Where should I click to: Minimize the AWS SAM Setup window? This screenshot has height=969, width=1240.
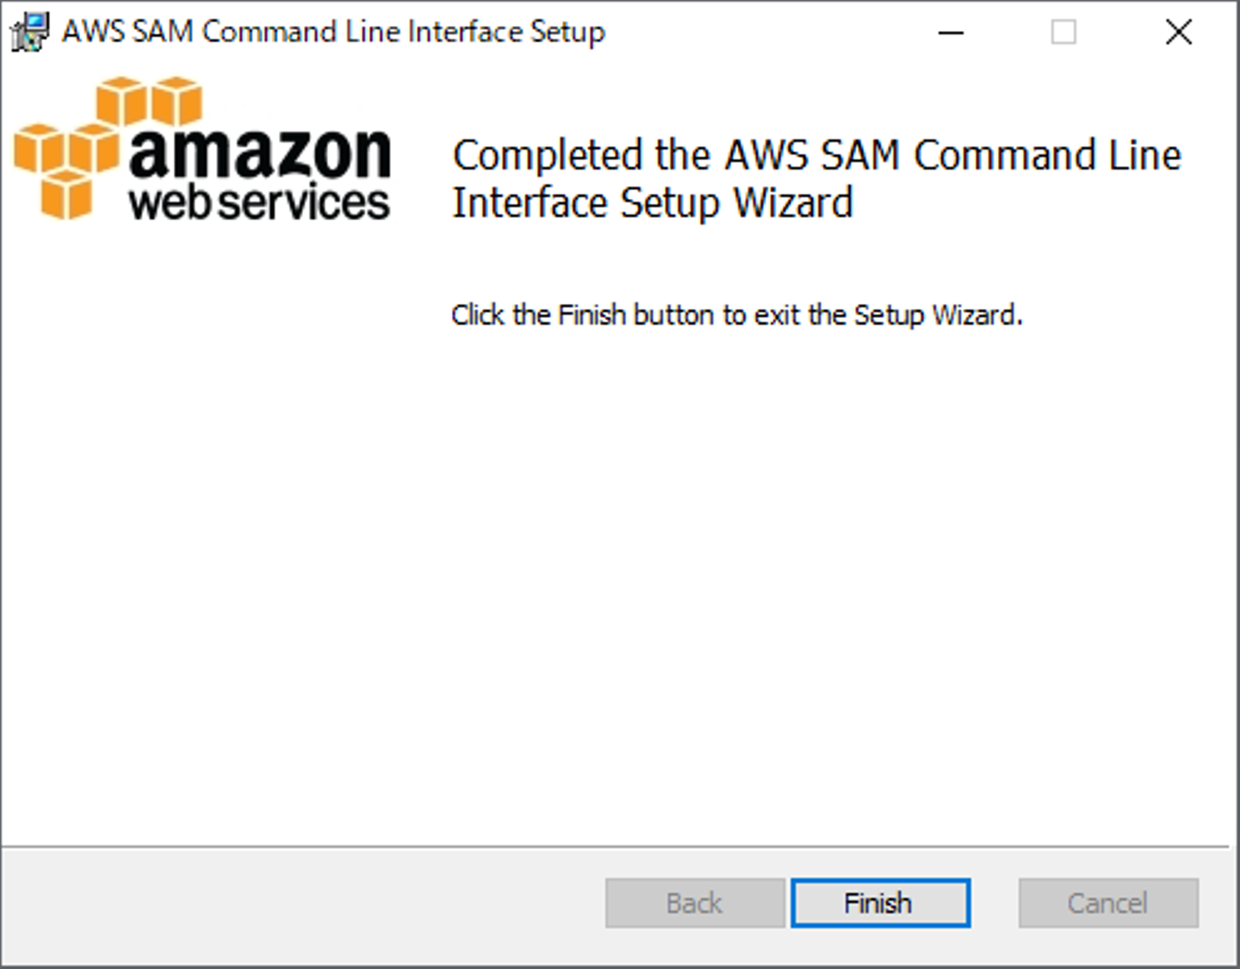pyautogui.click(x=951, y=33)
